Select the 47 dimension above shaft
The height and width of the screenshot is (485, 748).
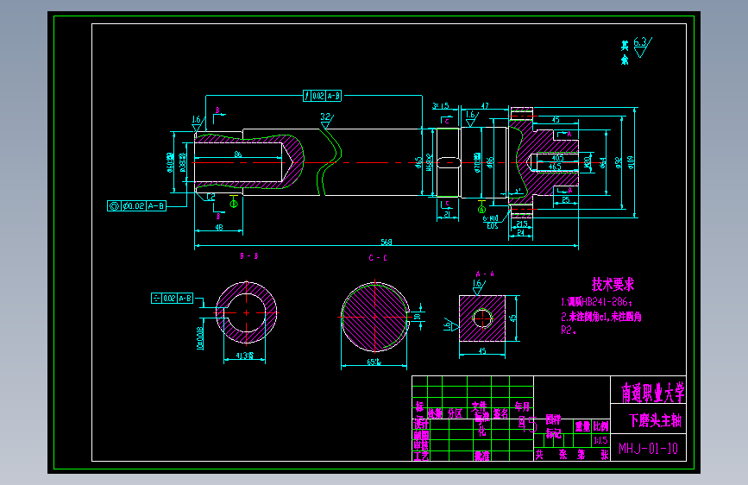click(x=485, y=106)
